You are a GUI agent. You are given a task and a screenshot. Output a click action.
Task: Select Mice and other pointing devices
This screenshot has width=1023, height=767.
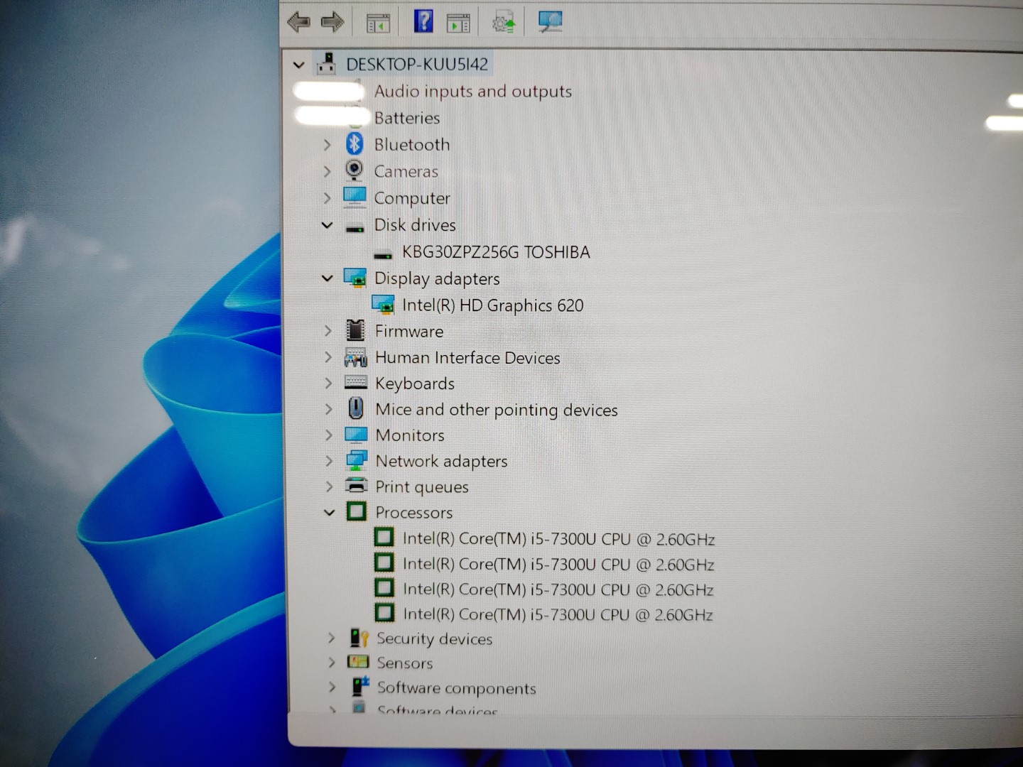click(496, 410)
